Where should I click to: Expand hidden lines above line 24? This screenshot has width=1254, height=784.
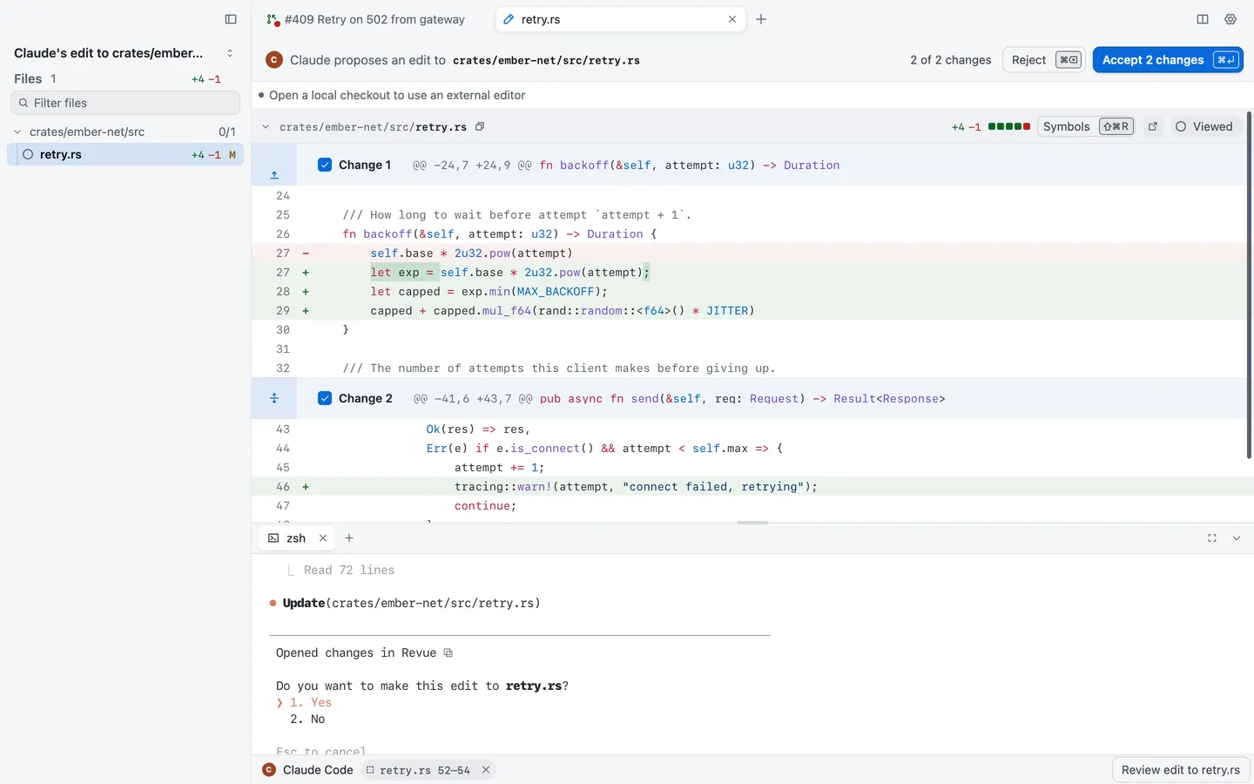tap(274, 174)
